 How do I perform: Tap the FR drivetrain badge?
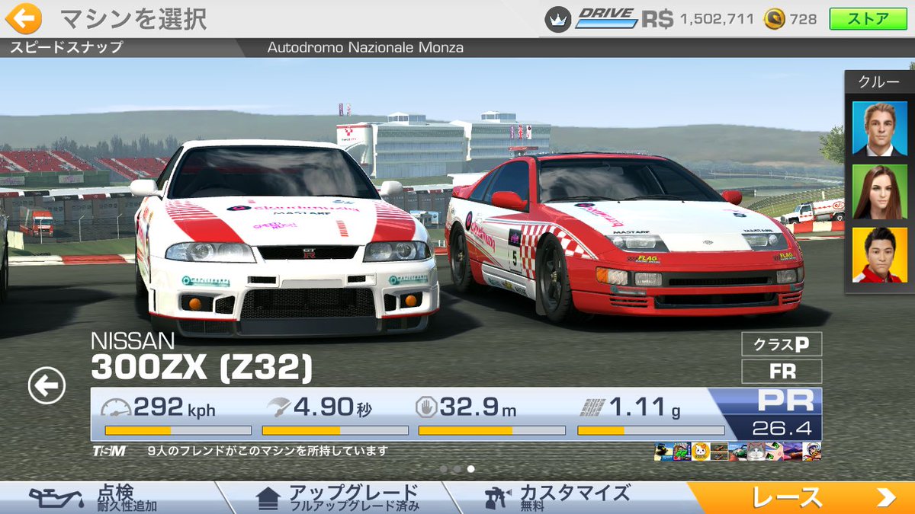782,372
